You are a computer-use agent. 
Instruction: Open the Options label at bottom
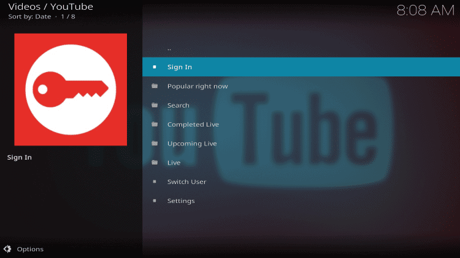coord(30,249)
